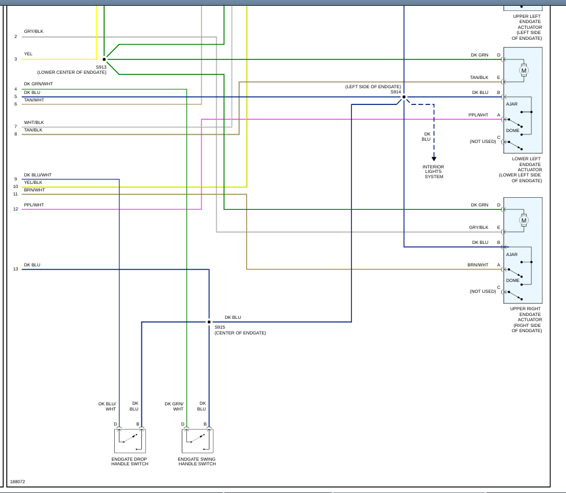Click the arrowhead pointing to Interior Lights System
This screenshot has height=493, width=566.
434,159
